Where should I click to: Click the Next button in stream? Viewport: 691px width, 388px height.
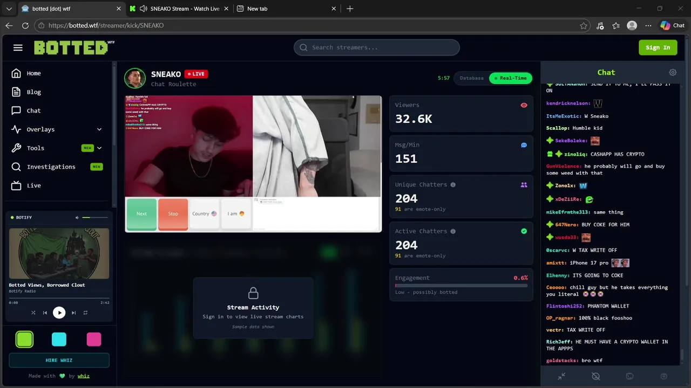(x=141, y=214)
